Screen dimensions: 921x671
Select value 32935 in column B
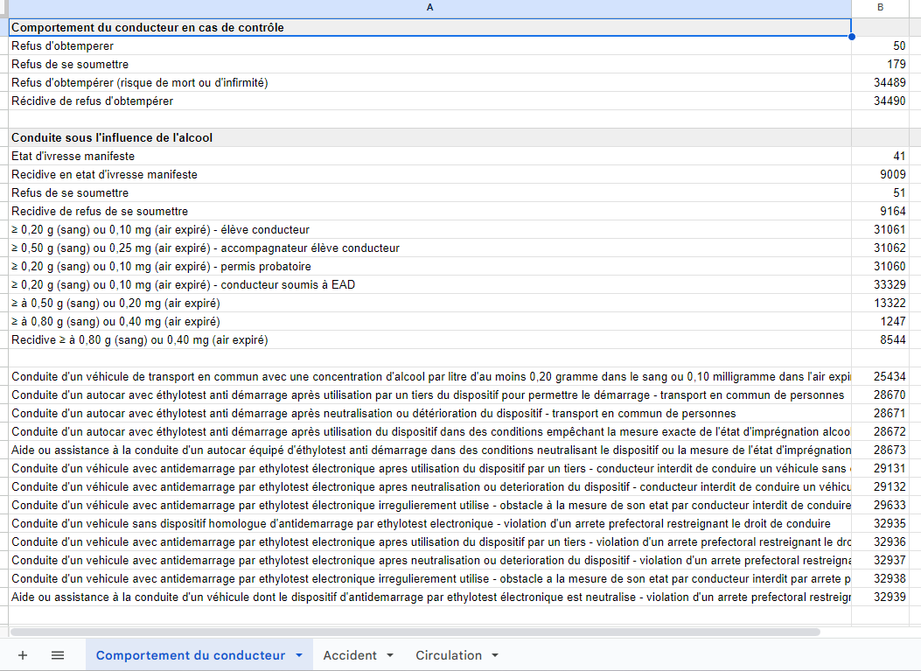[880, 523]
